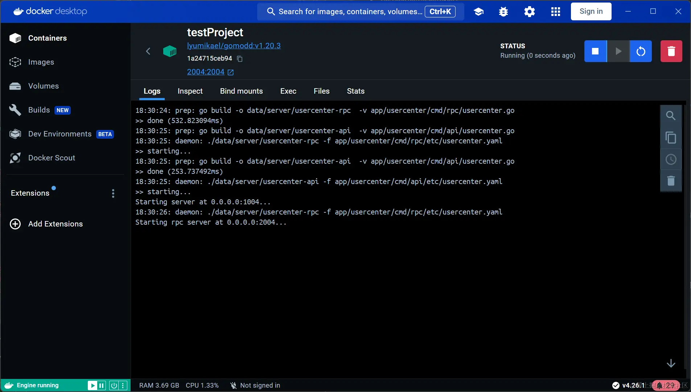Jump to bottom of logs
Screen dimensions: 691x392
(x=671, y=363)
